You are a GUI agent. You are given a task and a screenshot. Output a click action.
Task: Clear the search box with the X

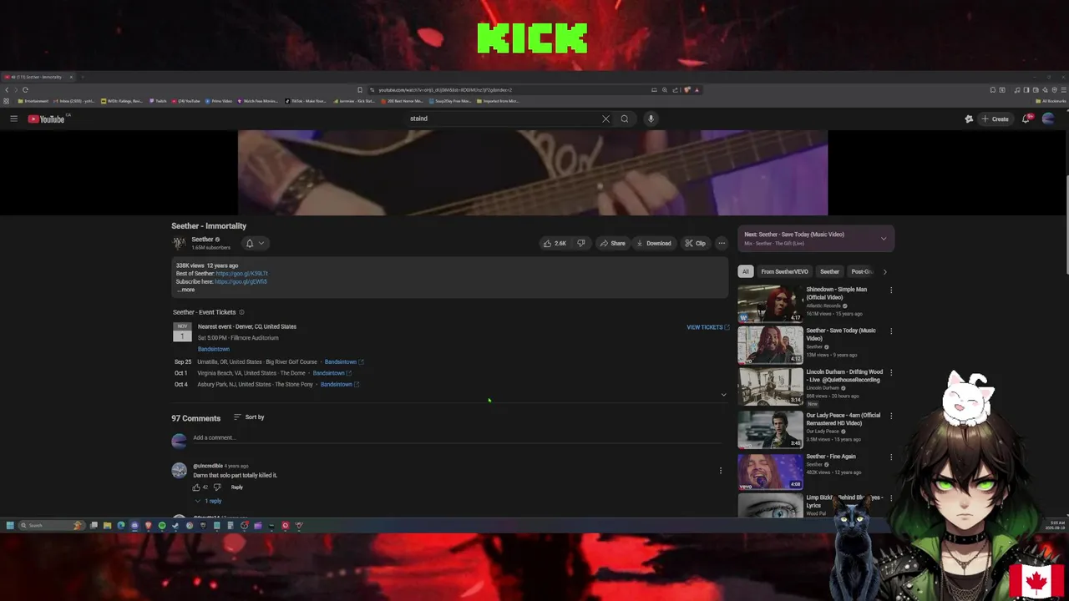pos(605,119)
